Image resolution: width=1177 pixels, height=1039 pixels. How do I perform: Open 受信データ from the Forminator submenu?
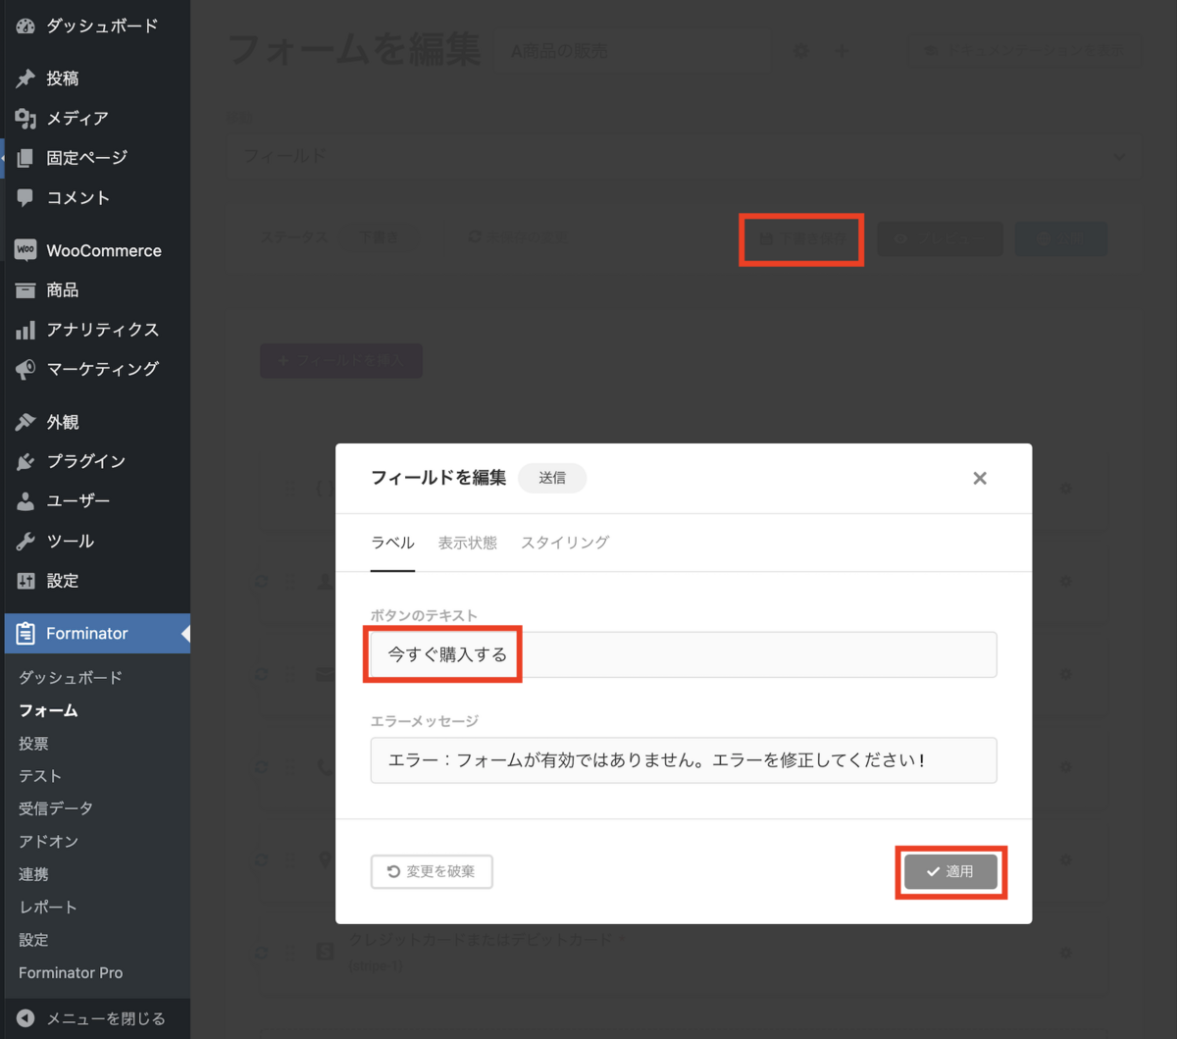[x=54, y=807]
